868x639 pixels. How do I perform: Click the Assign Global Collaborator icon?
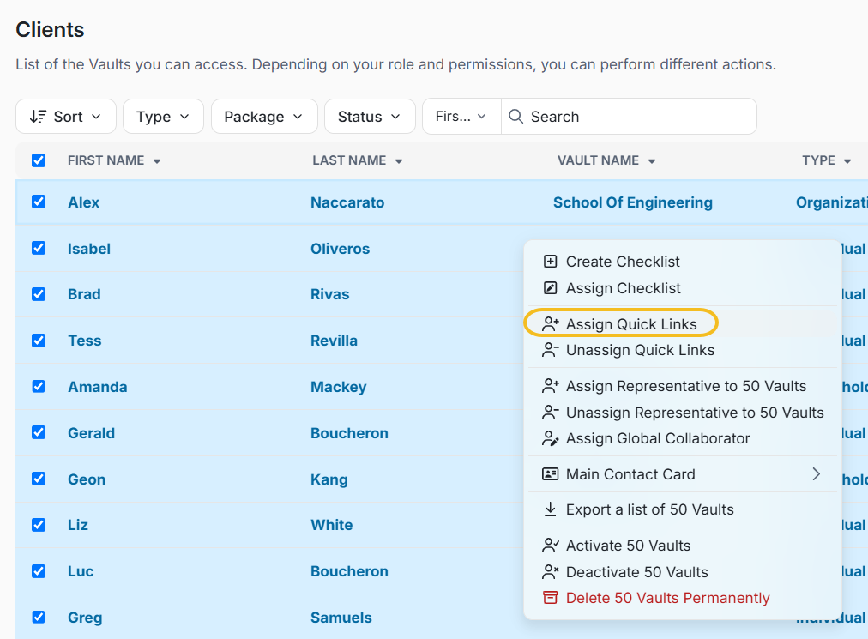550,438
